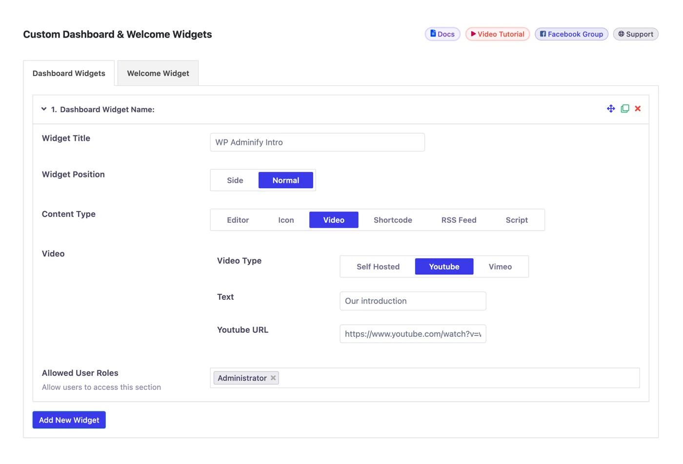This screenshot has width=683, height=464.
Task: Select Vimeo video type
Action: click(x=500, y=267)
